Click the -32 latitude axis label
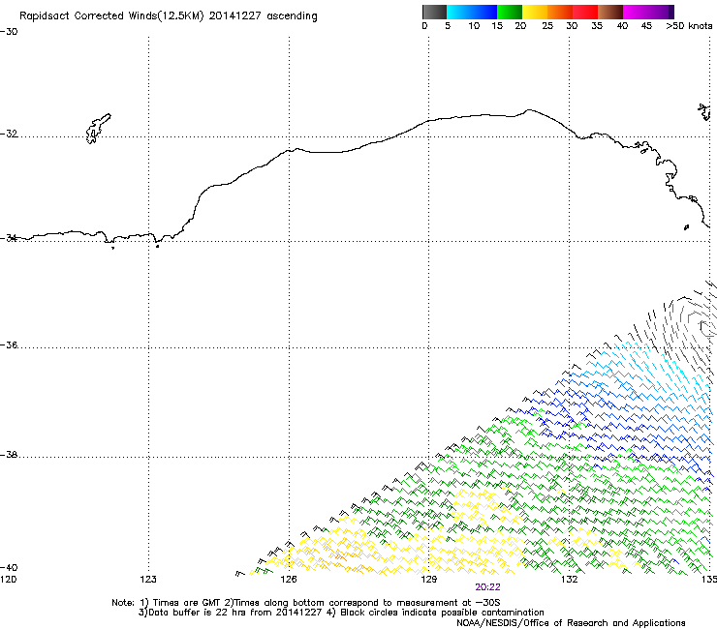Screen dimensions: 717x629 click(x=9, y=134)
